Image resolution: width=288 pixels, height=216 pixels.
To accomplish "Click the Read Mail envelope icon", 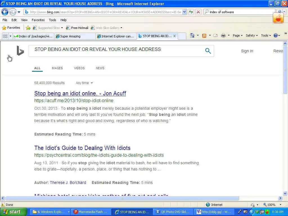I will pos(215,35).
